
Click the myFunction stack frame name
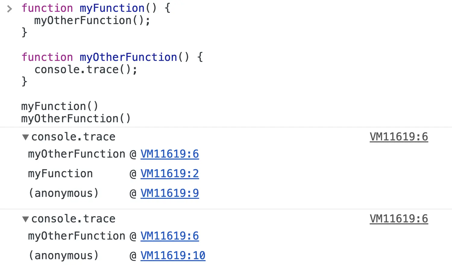coord(61,174)
